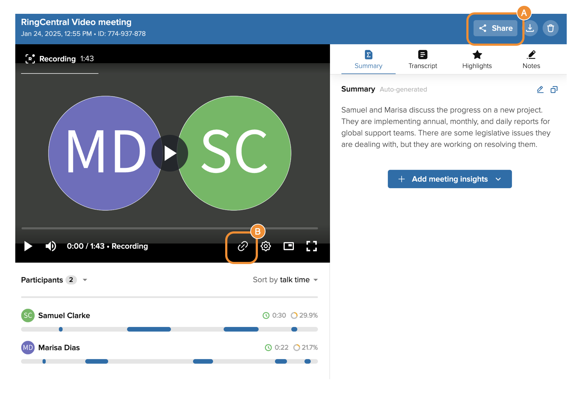Open Add meeting insights dropdown
582x393 pixels.
(450, 179)
